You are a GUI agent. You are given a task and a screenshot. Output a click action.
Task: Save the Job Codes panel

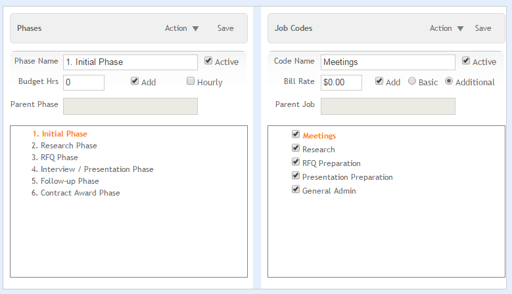point(483,28)
